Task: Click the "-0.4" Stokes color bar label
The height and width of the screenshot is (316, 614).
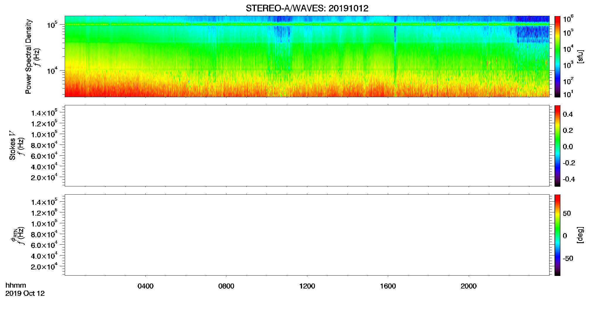Action: [569, 179]
